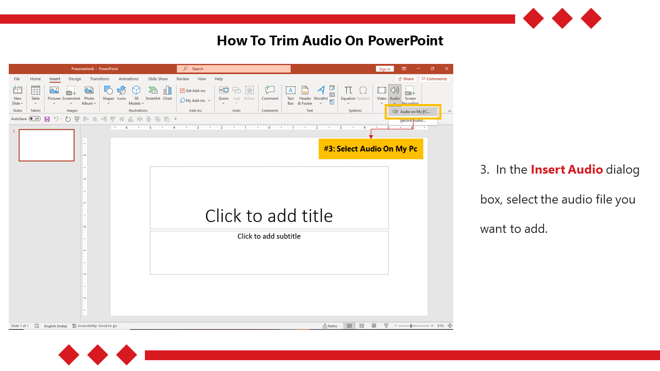
Task: Click the zoom in plus button
Action: coord(433,326)
